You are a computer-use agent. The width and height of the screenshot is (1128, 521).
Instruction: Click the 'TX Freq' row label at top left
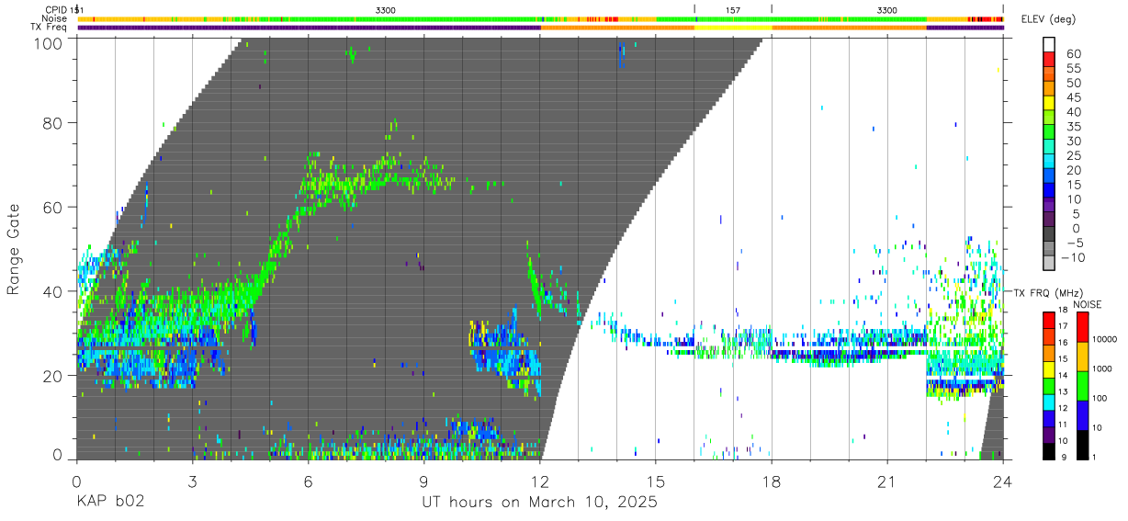pos(49,28)
